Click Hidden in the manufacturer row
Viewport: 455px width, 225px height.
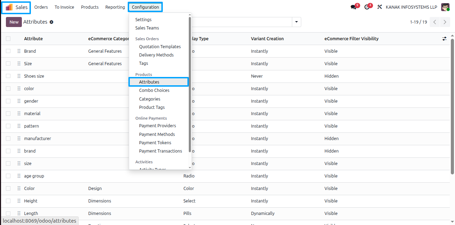[x=331, y=138]
